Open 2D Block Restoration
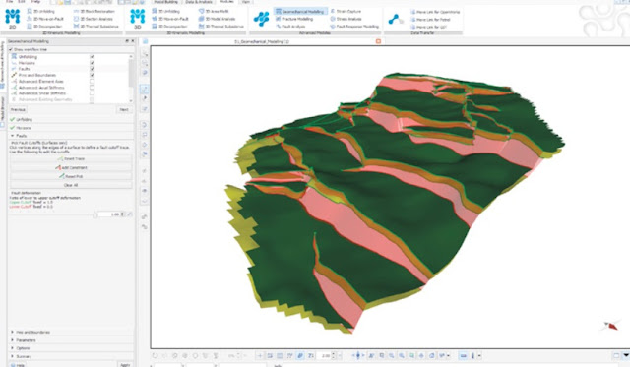Screen dimensions: 630x367 [94, 11]
